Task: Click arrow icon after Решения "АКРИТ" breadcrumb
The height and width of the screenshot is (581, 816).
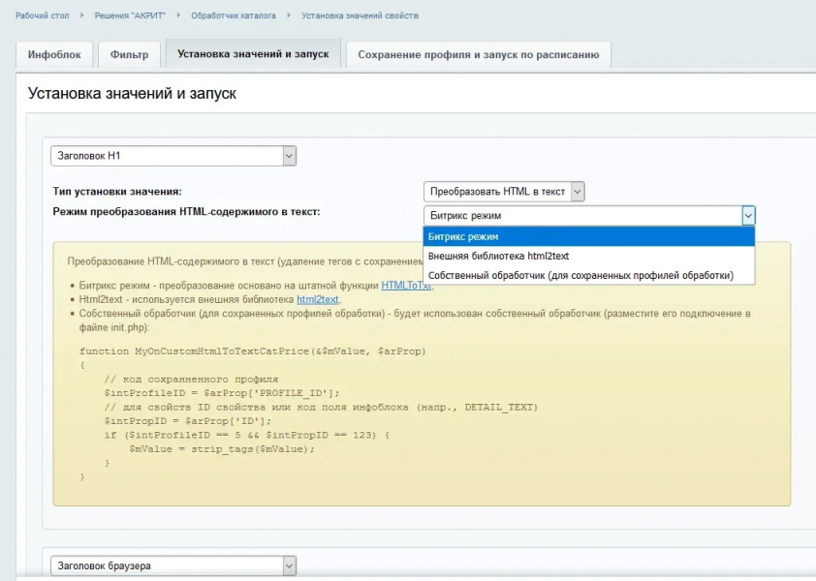Action: [x=181, y=16]
